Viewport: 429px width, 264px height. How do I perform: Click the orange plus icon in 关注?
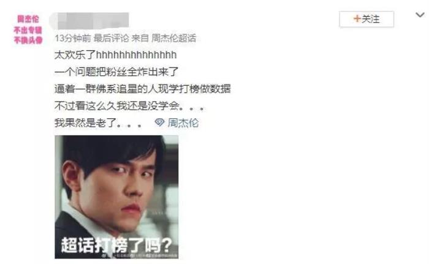click(x=357, y=18)
